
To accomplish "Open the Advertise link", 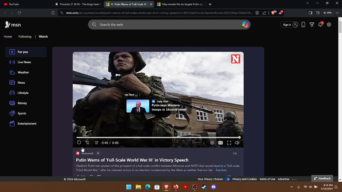I will pyautogui.click(x=283, y=179).
